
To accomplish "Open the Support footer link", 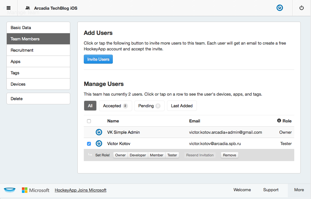I will [271, 190].
